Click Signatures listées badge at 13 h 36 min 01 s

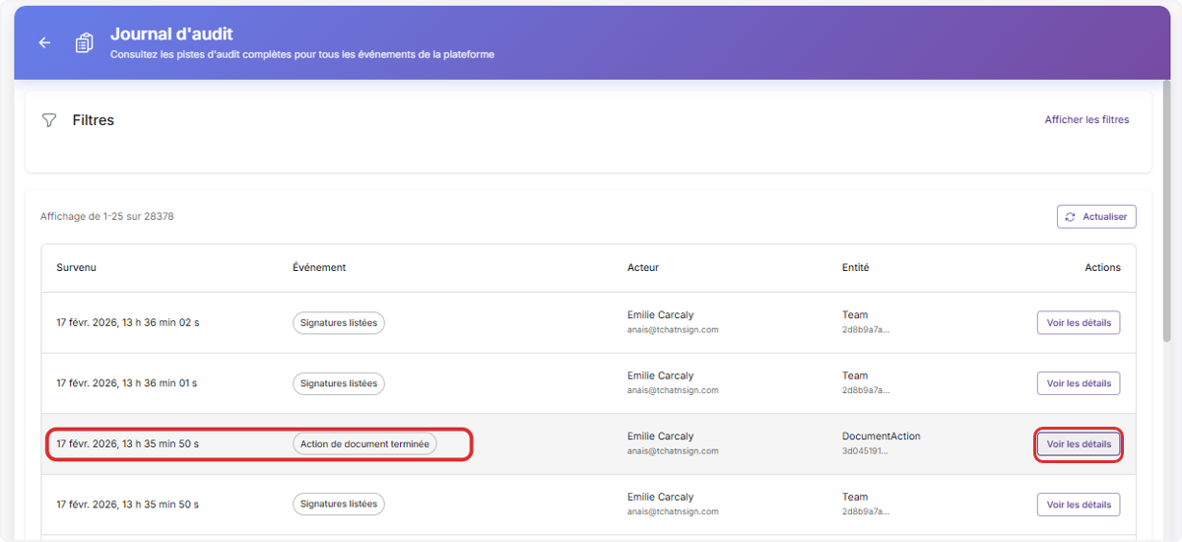click(x=338, y=383)
